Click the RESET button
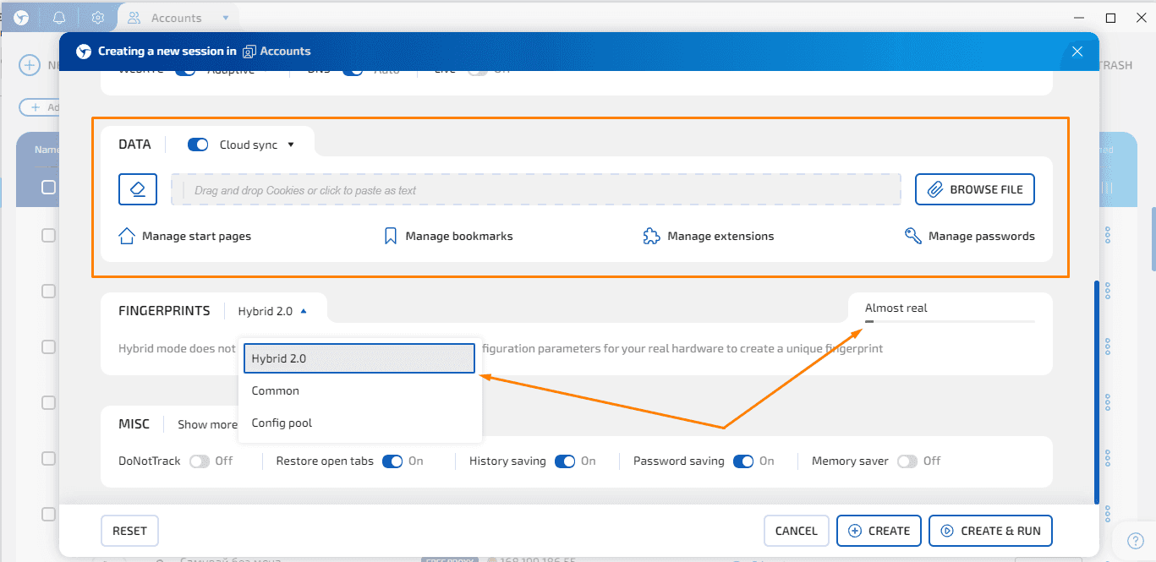 [129, 531]
